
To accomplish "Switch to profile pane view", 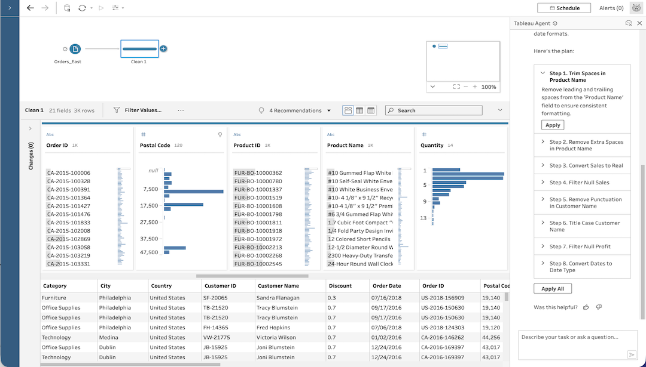I will (348, 110).
